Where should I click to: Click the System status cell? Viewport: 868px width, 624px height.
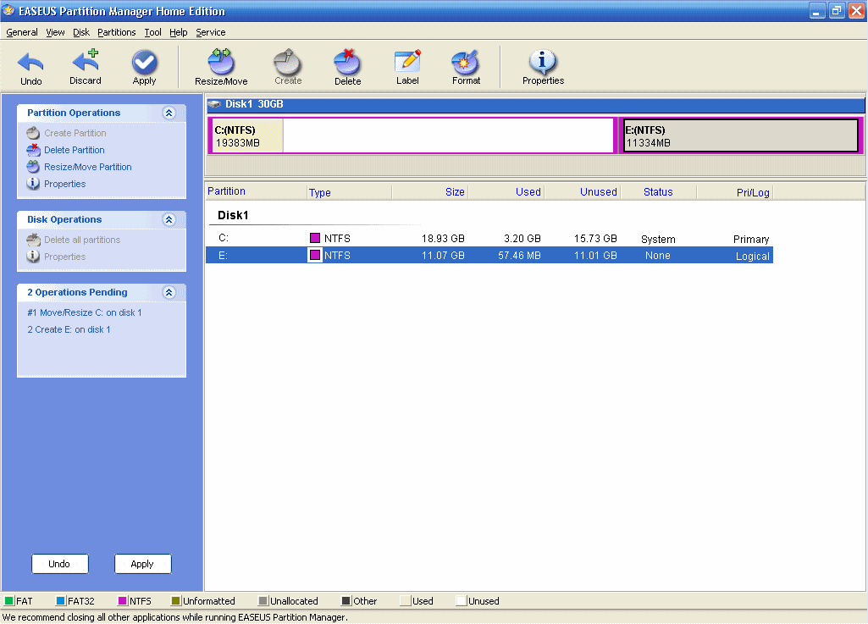(658, 240)
